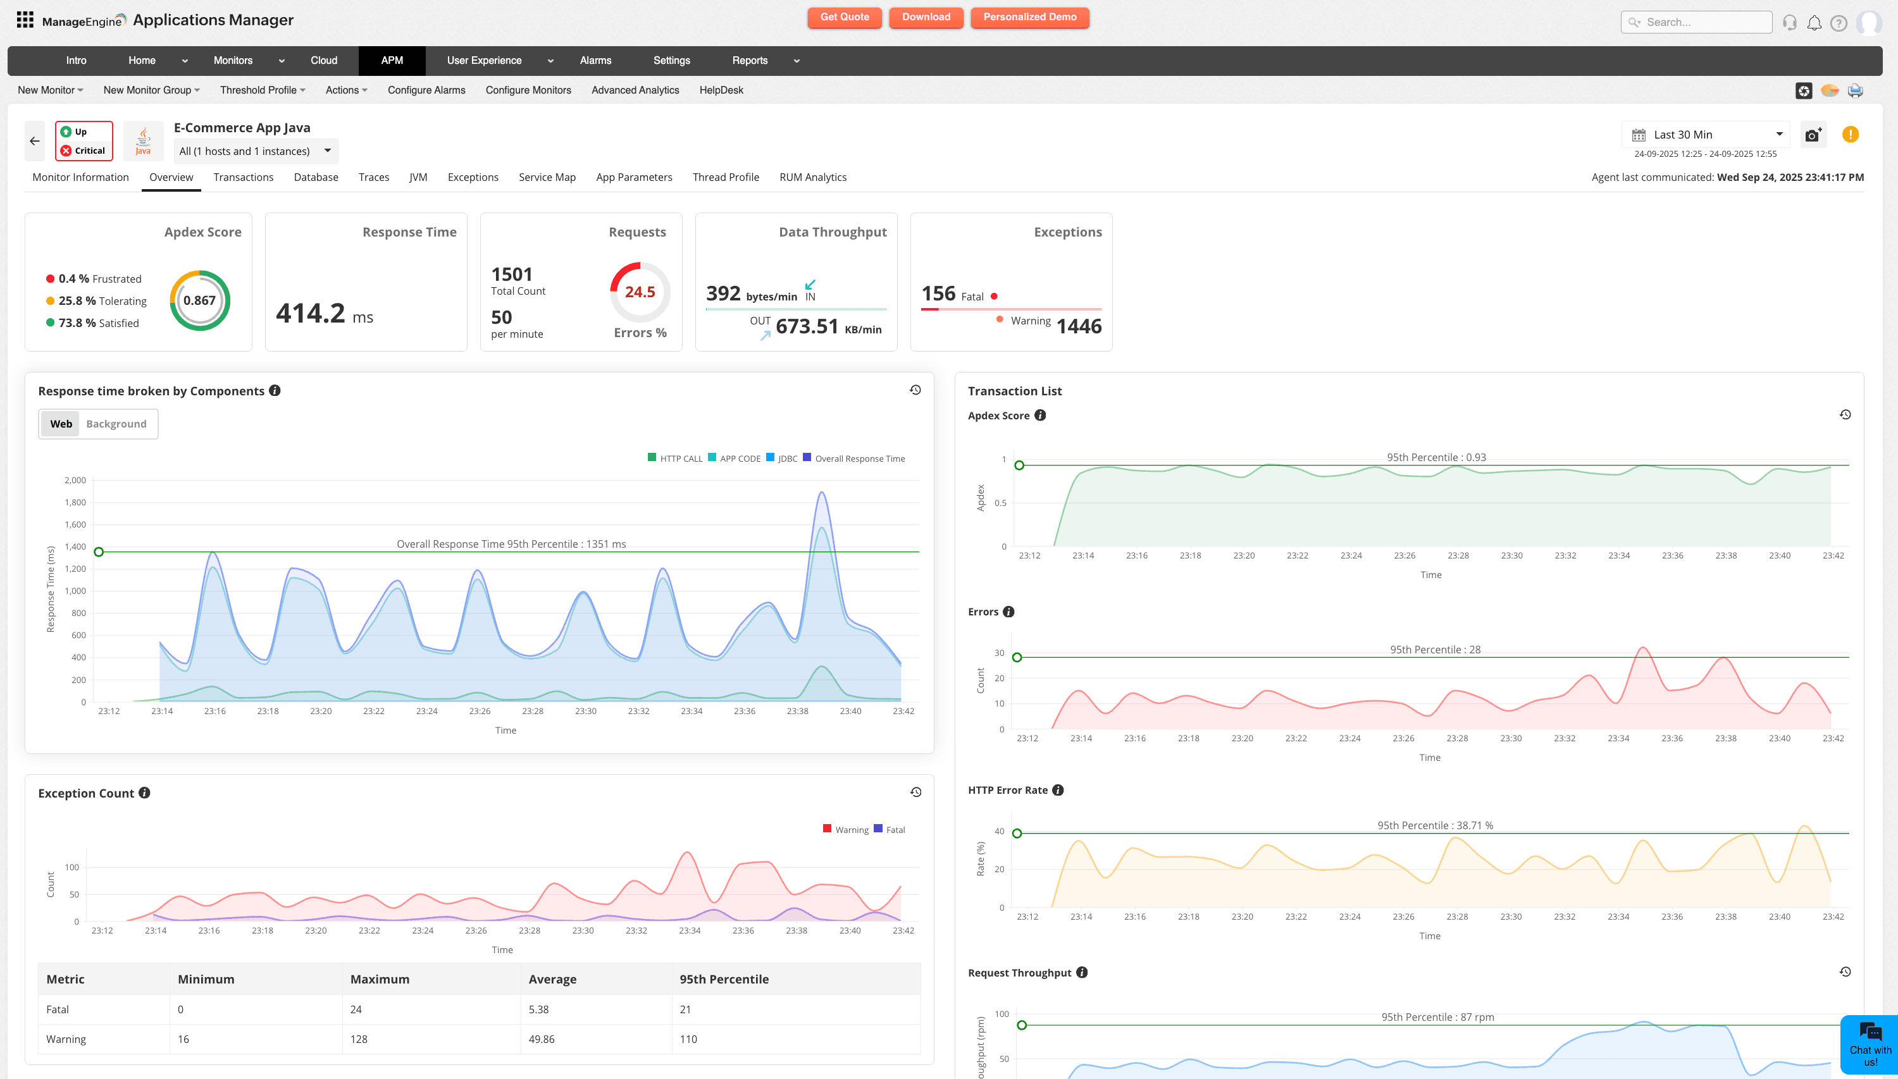This screenshot has height=1079, width=1898.
Task: Open the Alarms menu
Action: [595, 60]
